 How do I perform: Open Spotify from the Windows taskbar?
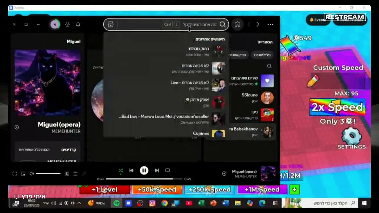(117, 203)
